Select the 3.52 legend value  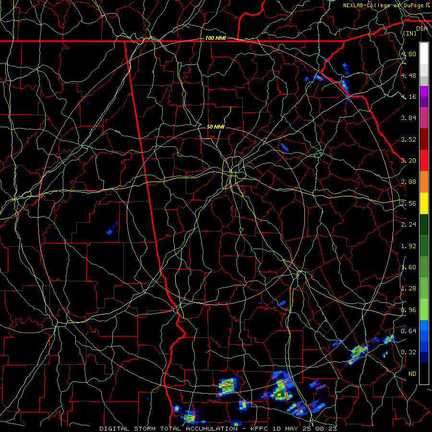408,139
